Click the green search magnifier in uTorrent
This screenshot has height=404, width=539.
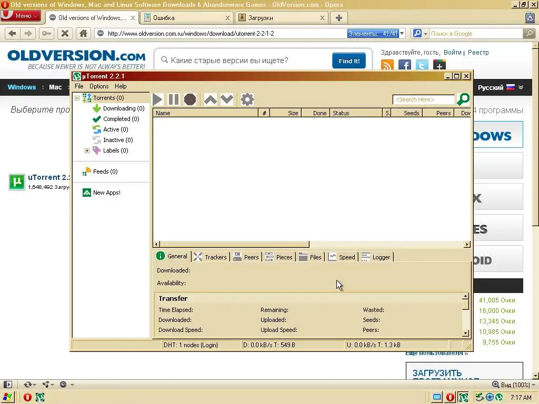point(463,99)
